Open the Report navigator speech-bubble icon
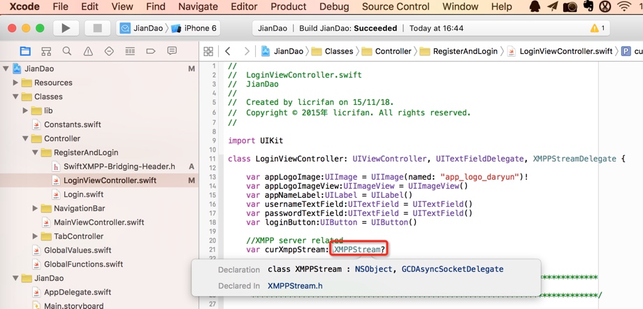This screenshot has width=643, height=309. point(172,51)
